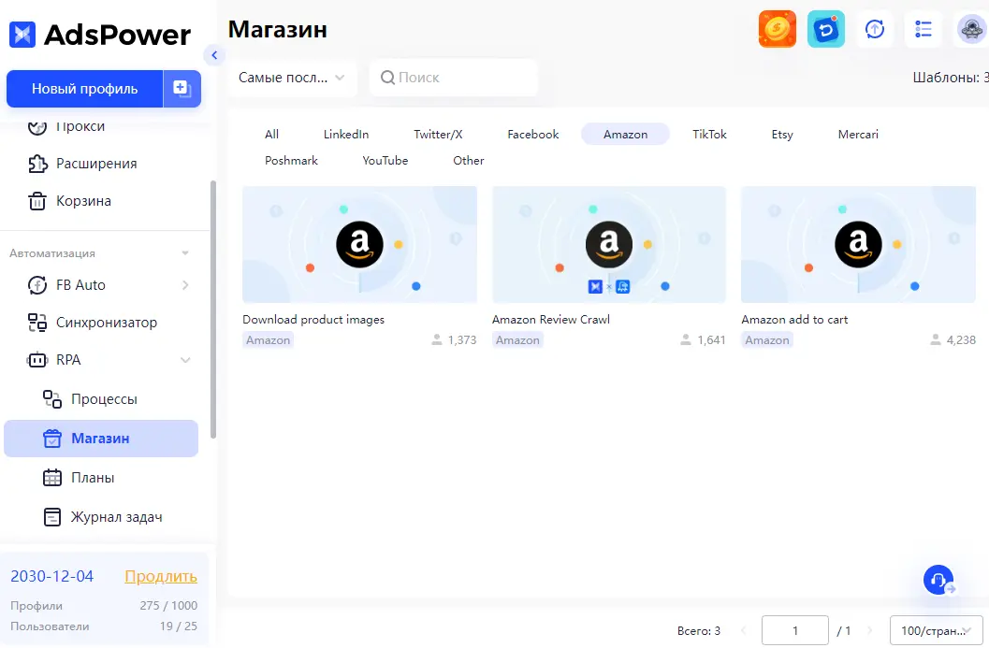This screenshot has height=648, width=989.
Task: Select the All category tab
Action: (x=272, y=135)
